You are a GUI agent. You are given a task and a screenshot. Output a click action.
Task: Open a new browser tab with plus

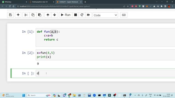coord(85,2)
